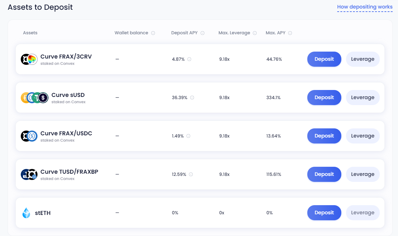Click the 115.61% Max APY value
The width and height of the screenshot is (398, 236).
pos(274,174)
